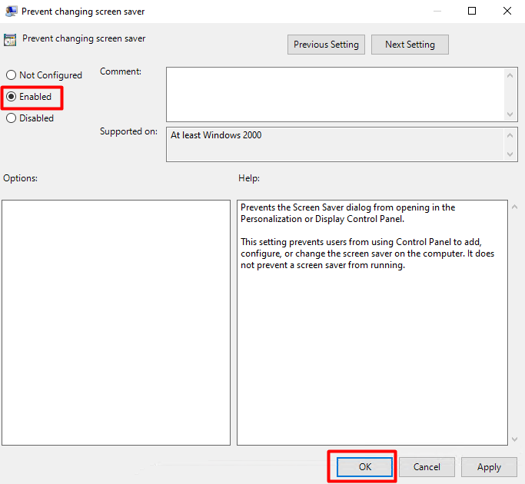Viewport: 525px width, 484px height.
Task: Click the empty Options panel
Action: click(x=116, y=323)
